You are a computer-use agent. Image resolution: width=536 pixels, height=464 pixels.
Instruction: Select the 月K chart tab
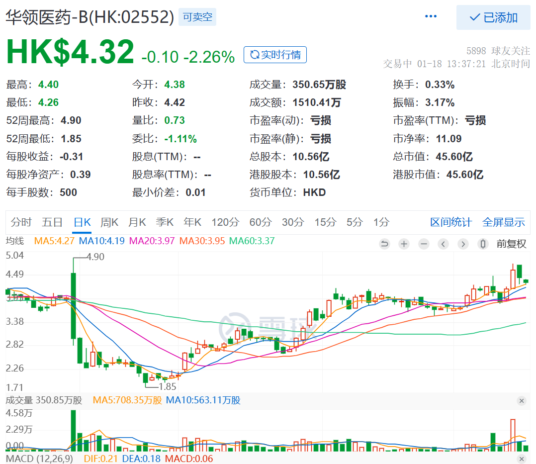(x=137, y=222)
